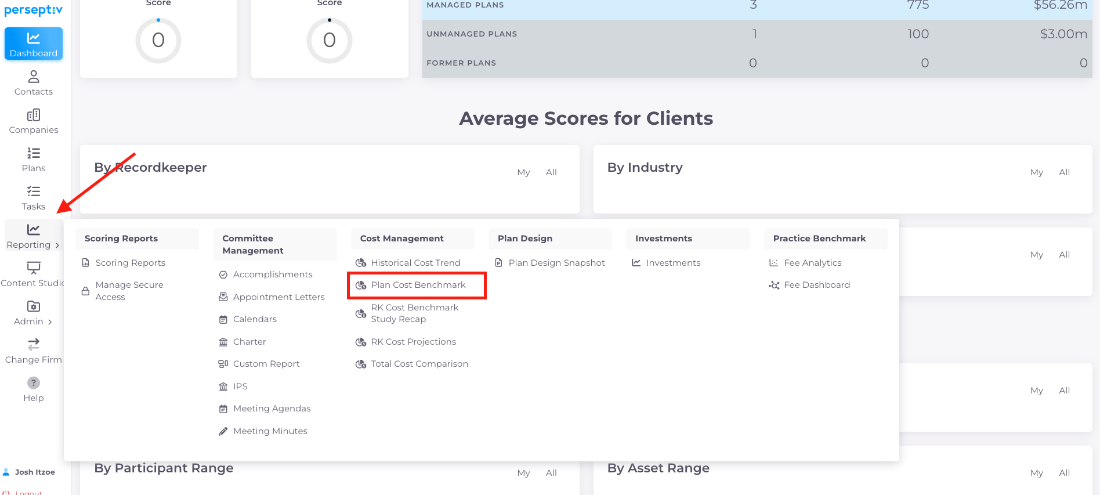Open the Tasks sidebar icon

[34, 192]
